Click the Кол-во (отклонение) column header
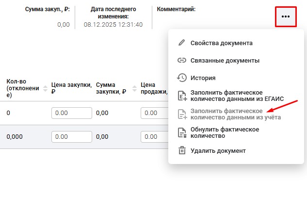This screenshot has width=307, height=197. [x=23, y=88]
